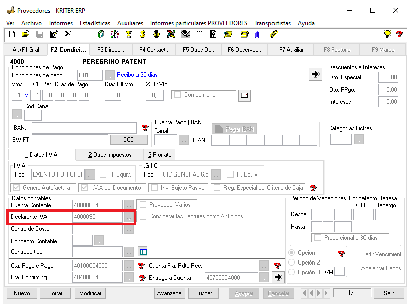This screenshot has width=410, height=306.
Task: Click the green book toolbar icon
Action: click(x=101, y=34)
